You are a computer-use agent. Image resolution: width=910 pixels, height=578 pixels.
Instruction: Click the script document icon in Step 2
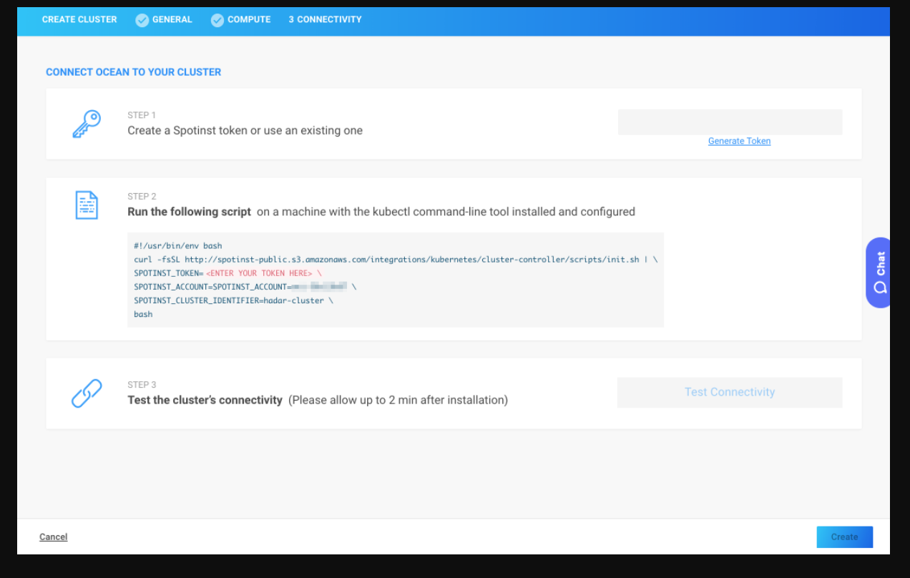click(x=87, y=205)
